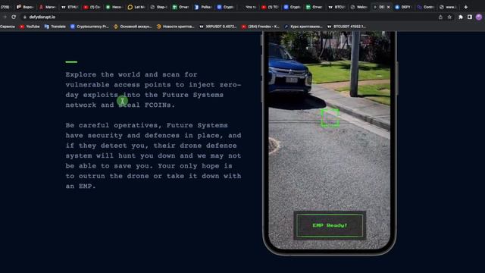Open the purple profile avatar
Screen dimensions: 485x273
click(479, 17)
